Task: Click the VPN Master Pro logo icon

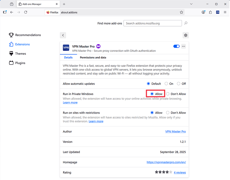Action: click(66, 48)
